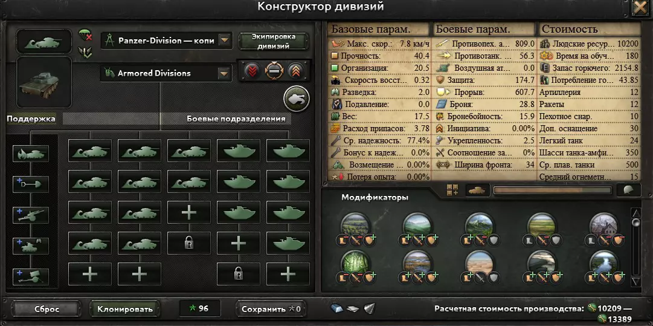
Task: Click the desert terrain modifier icon
Action: point(480,262)
